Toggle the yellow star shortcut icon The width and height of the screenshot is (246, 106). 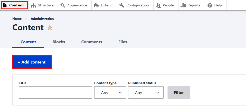point(50,28)
